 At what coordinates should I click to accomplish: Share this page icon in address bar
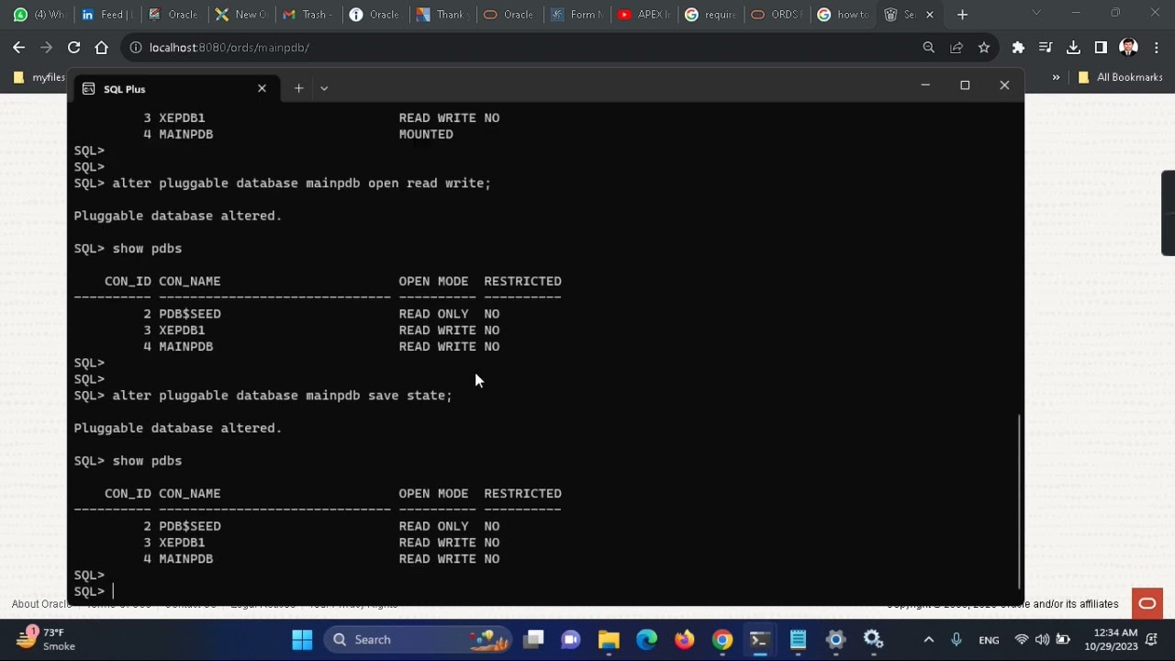pos(957,47)
